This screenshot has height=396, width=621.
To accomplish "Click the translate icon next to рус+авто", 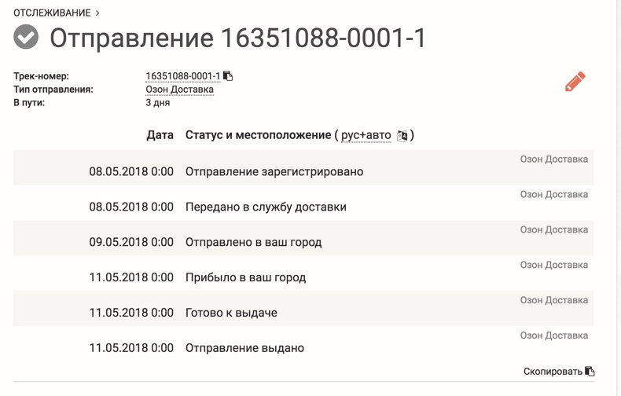I will click(x=402, y=135).
